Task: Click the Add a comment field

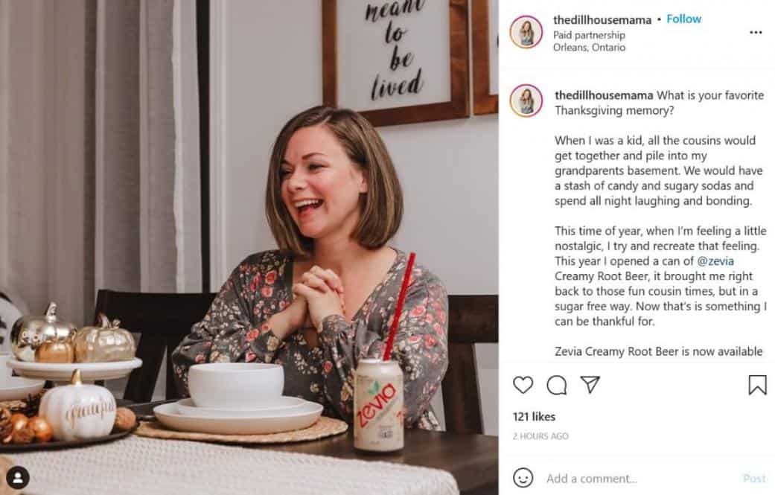Action: (x=633, y=479)
